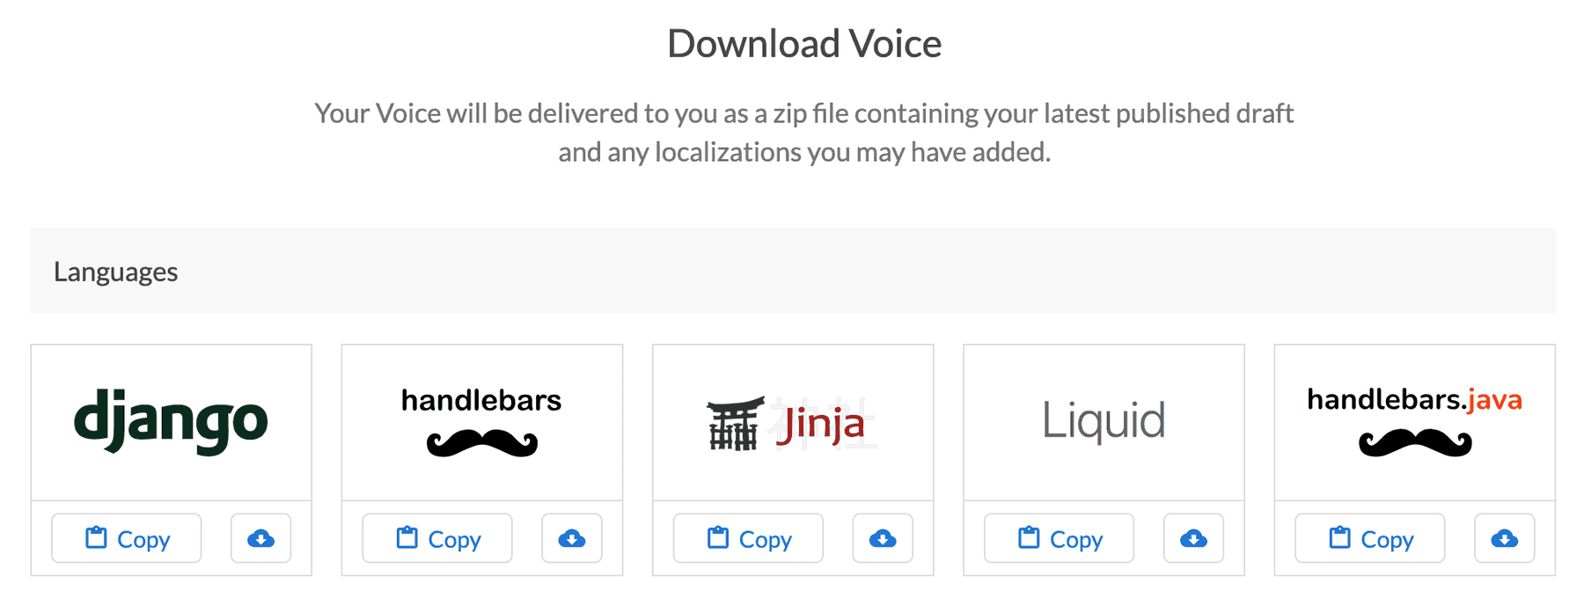Download the Liquid voice package
This screenshot has height=604, width=1584.
tap(1193, 538)
